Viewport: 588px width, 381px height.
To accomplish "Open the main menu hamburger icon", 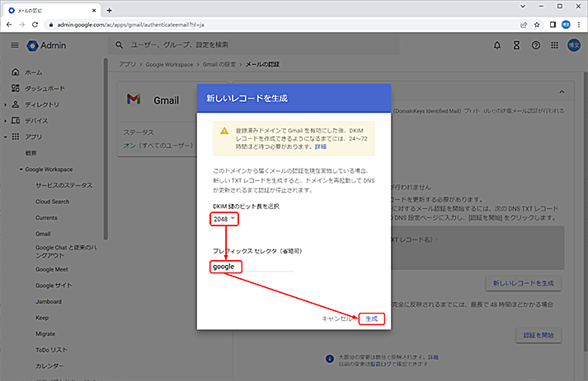I will tap(15, 45).
